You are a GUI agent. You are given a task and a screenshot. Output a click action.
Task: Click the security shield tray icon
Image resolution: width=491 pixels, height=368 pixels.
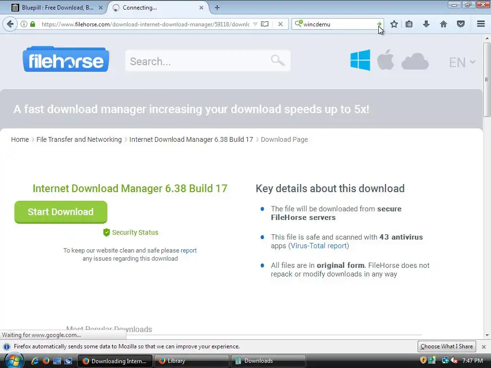click(423, 360)
